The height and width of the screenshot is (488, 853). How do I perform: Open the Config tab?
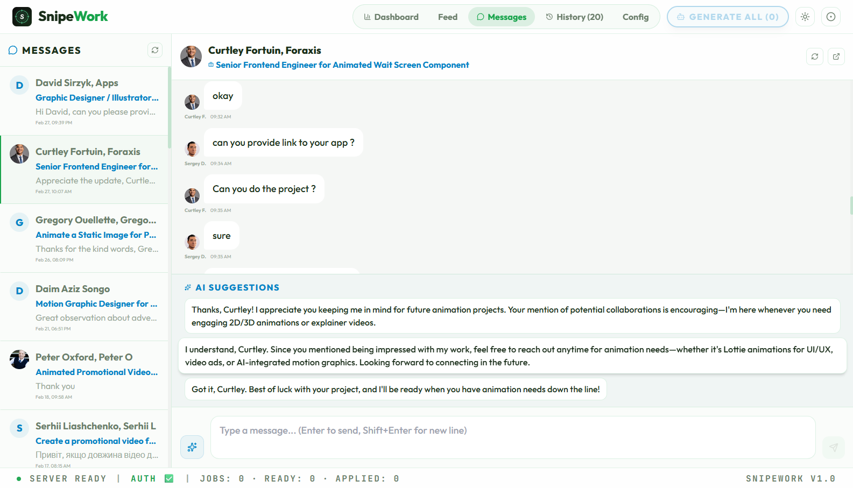click(x=635, y=17)
